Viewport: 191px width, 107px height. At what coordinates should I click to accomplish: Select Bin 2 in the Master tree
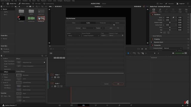point(5,15)
